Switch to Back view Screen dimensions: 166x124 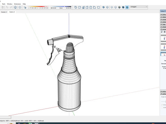point(91,7)
